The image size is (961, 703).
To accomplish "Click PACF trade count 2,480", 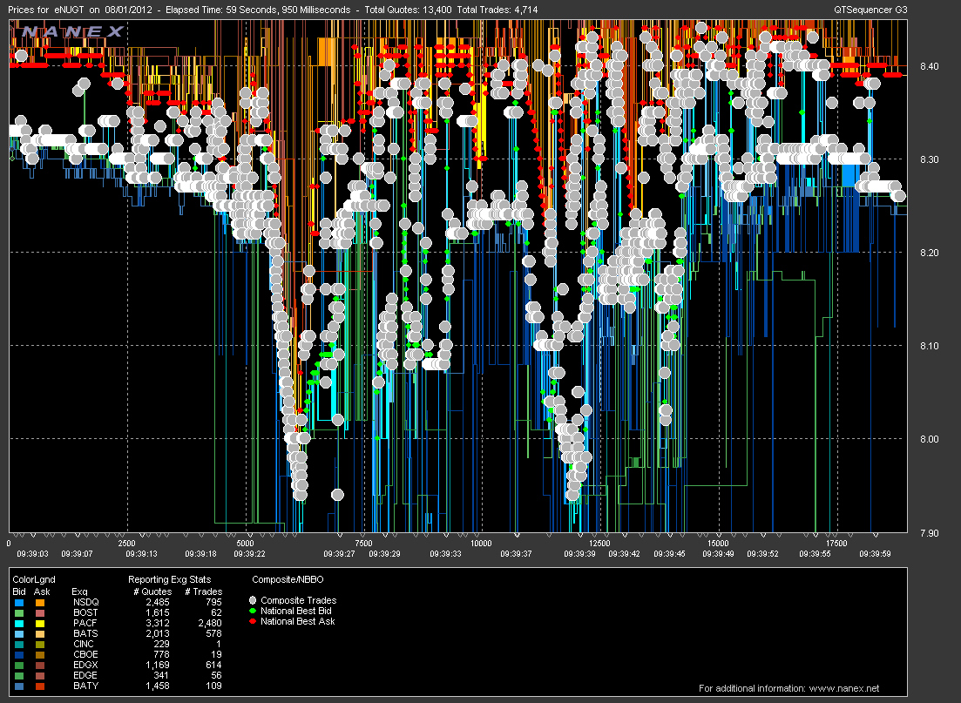I will pos(210,624).
